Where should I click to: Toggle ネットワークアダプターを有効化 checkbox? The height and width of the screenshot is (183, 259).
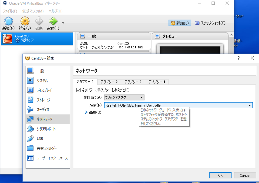[x=78, y=90]
